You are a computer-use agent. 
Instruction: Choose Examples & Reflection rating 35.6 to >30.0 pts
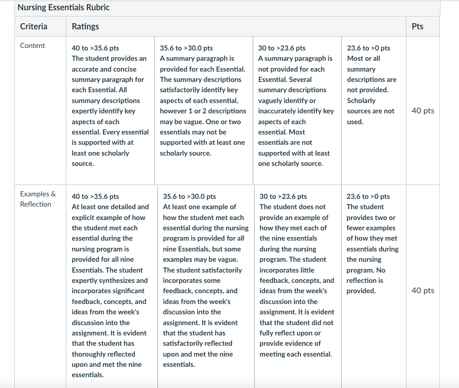point(206,286)
